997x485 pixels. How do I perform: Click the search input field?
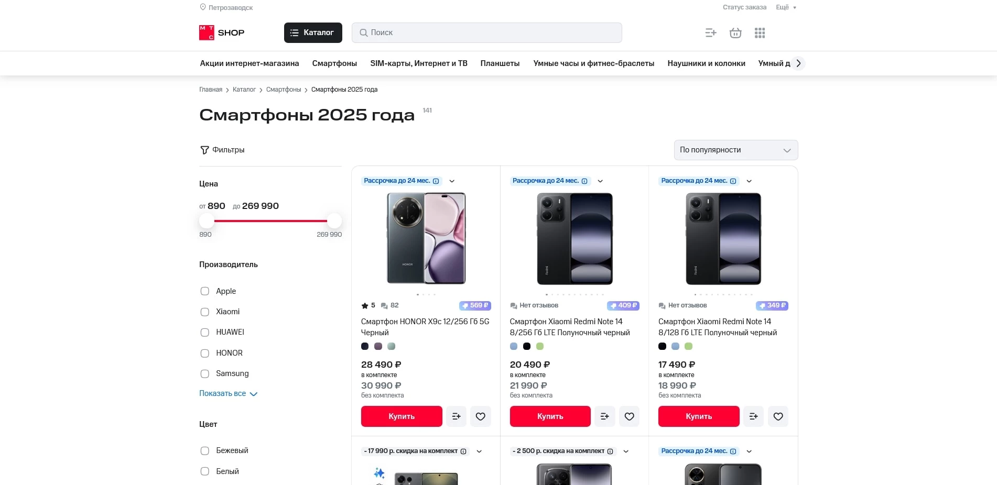[x=486, y=32]
